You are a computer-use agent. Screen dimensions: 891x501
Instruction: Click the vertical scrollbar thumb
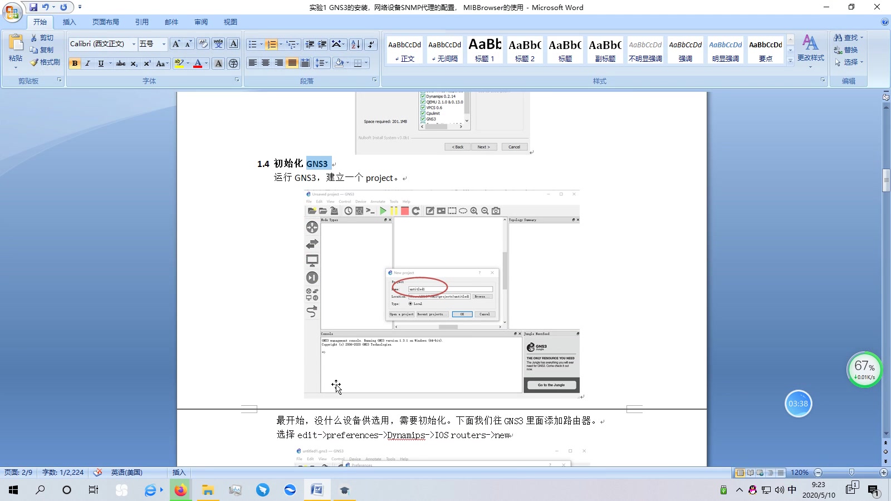coord(886,180)
